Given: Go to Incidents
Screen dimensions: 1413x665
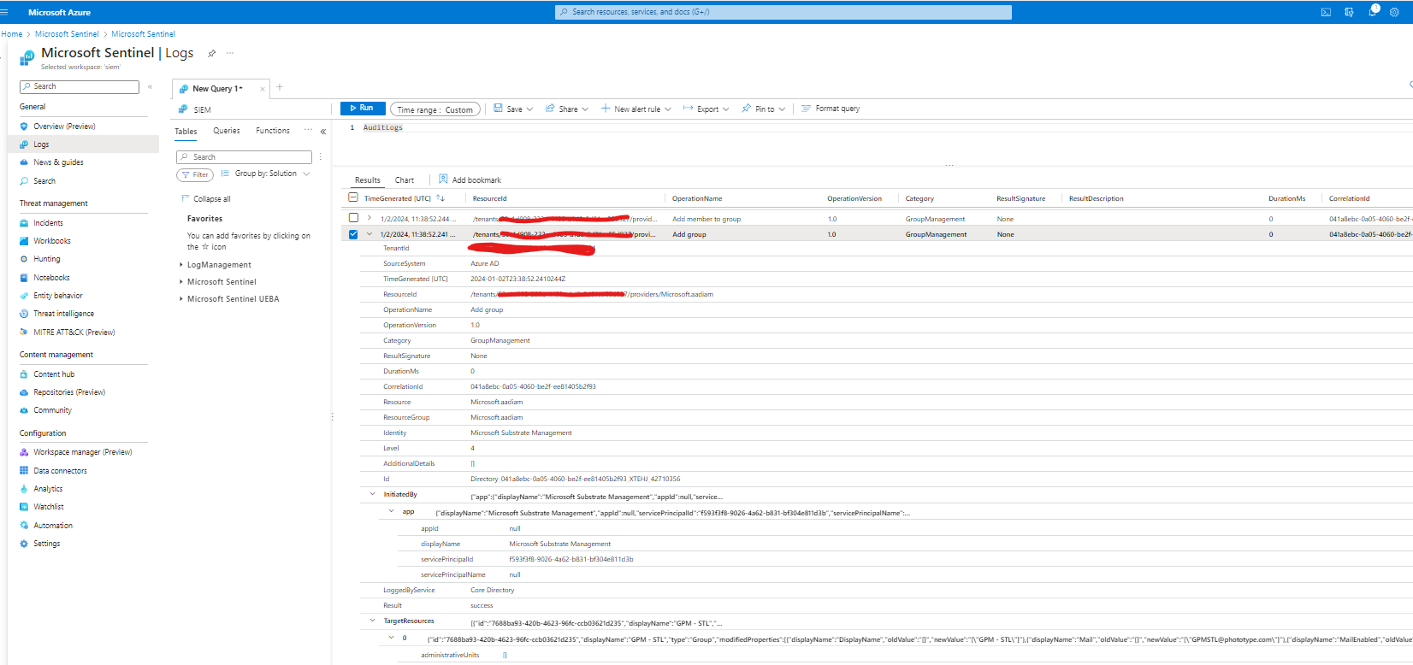Looking at the screenshot, I should [48, 223].
